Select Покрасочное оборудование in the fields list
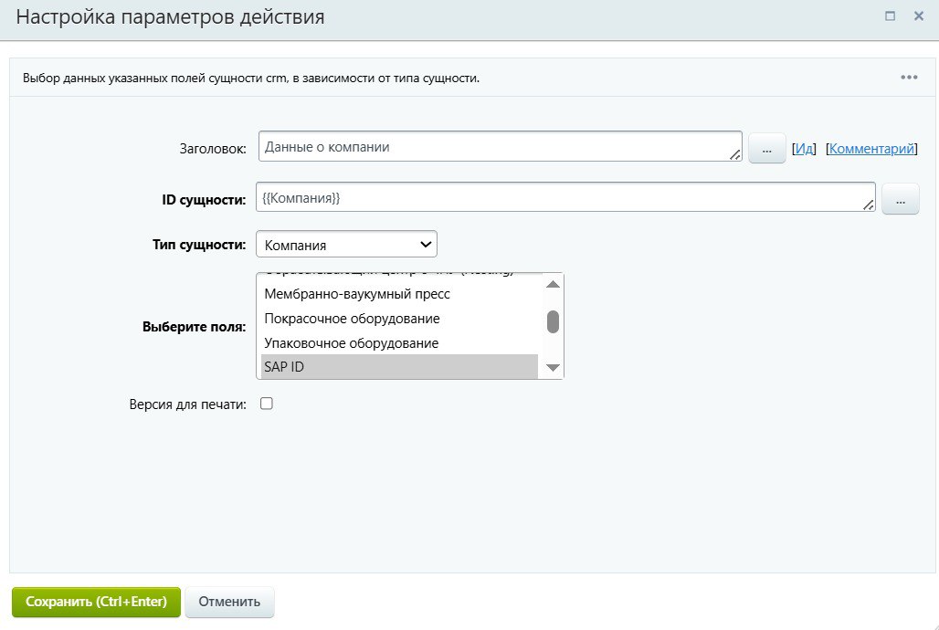939x630 pixels. pyautogui.click(x=399, y=319)
